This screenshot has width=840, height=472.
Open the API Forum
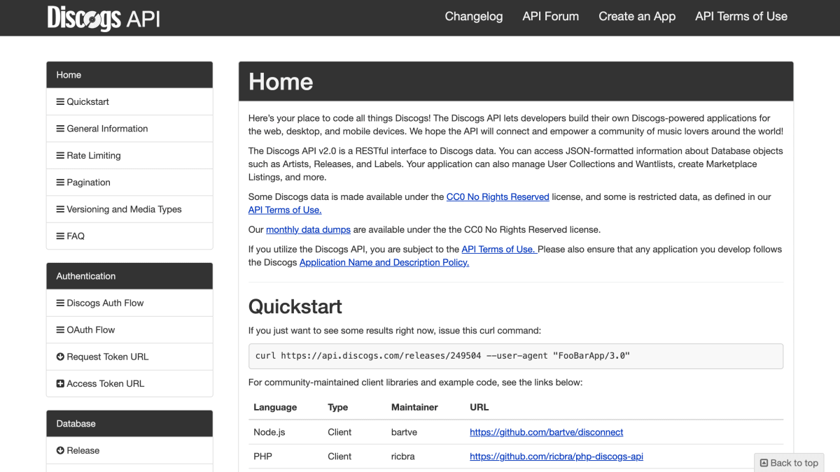pos(551,17)
